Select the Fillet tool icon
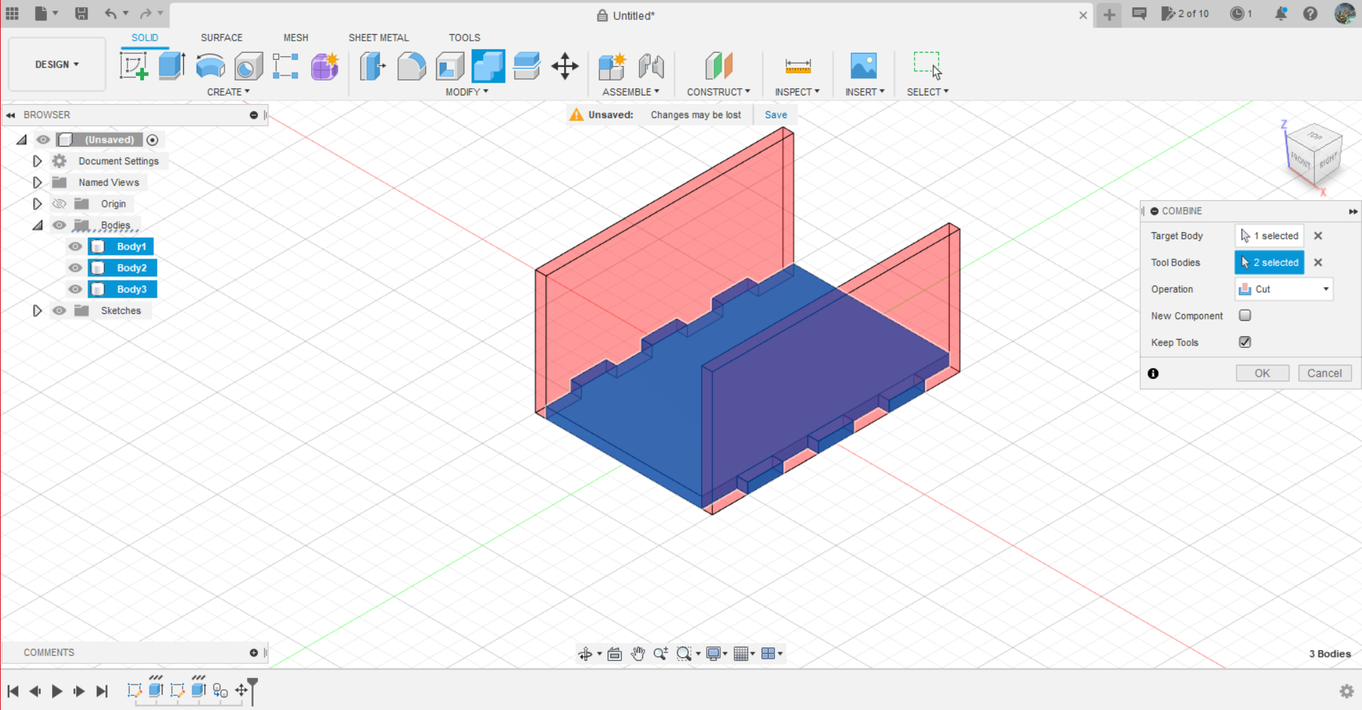This screenshot has width=1362, height=710. (x=411, y=66)
